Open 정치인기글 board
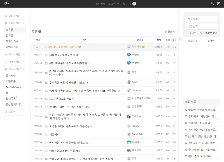Image resolution: width=224 pixels, height=162 pixels. click(12, 41)
